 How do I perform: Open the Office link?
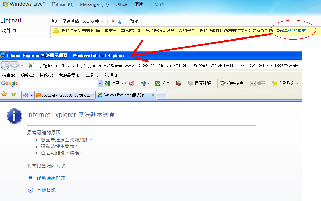coord(121,4)
